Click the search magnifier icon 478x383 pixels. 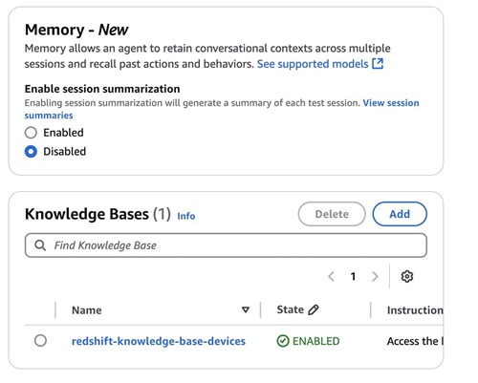pyautogui.click(x=40, y=245)
